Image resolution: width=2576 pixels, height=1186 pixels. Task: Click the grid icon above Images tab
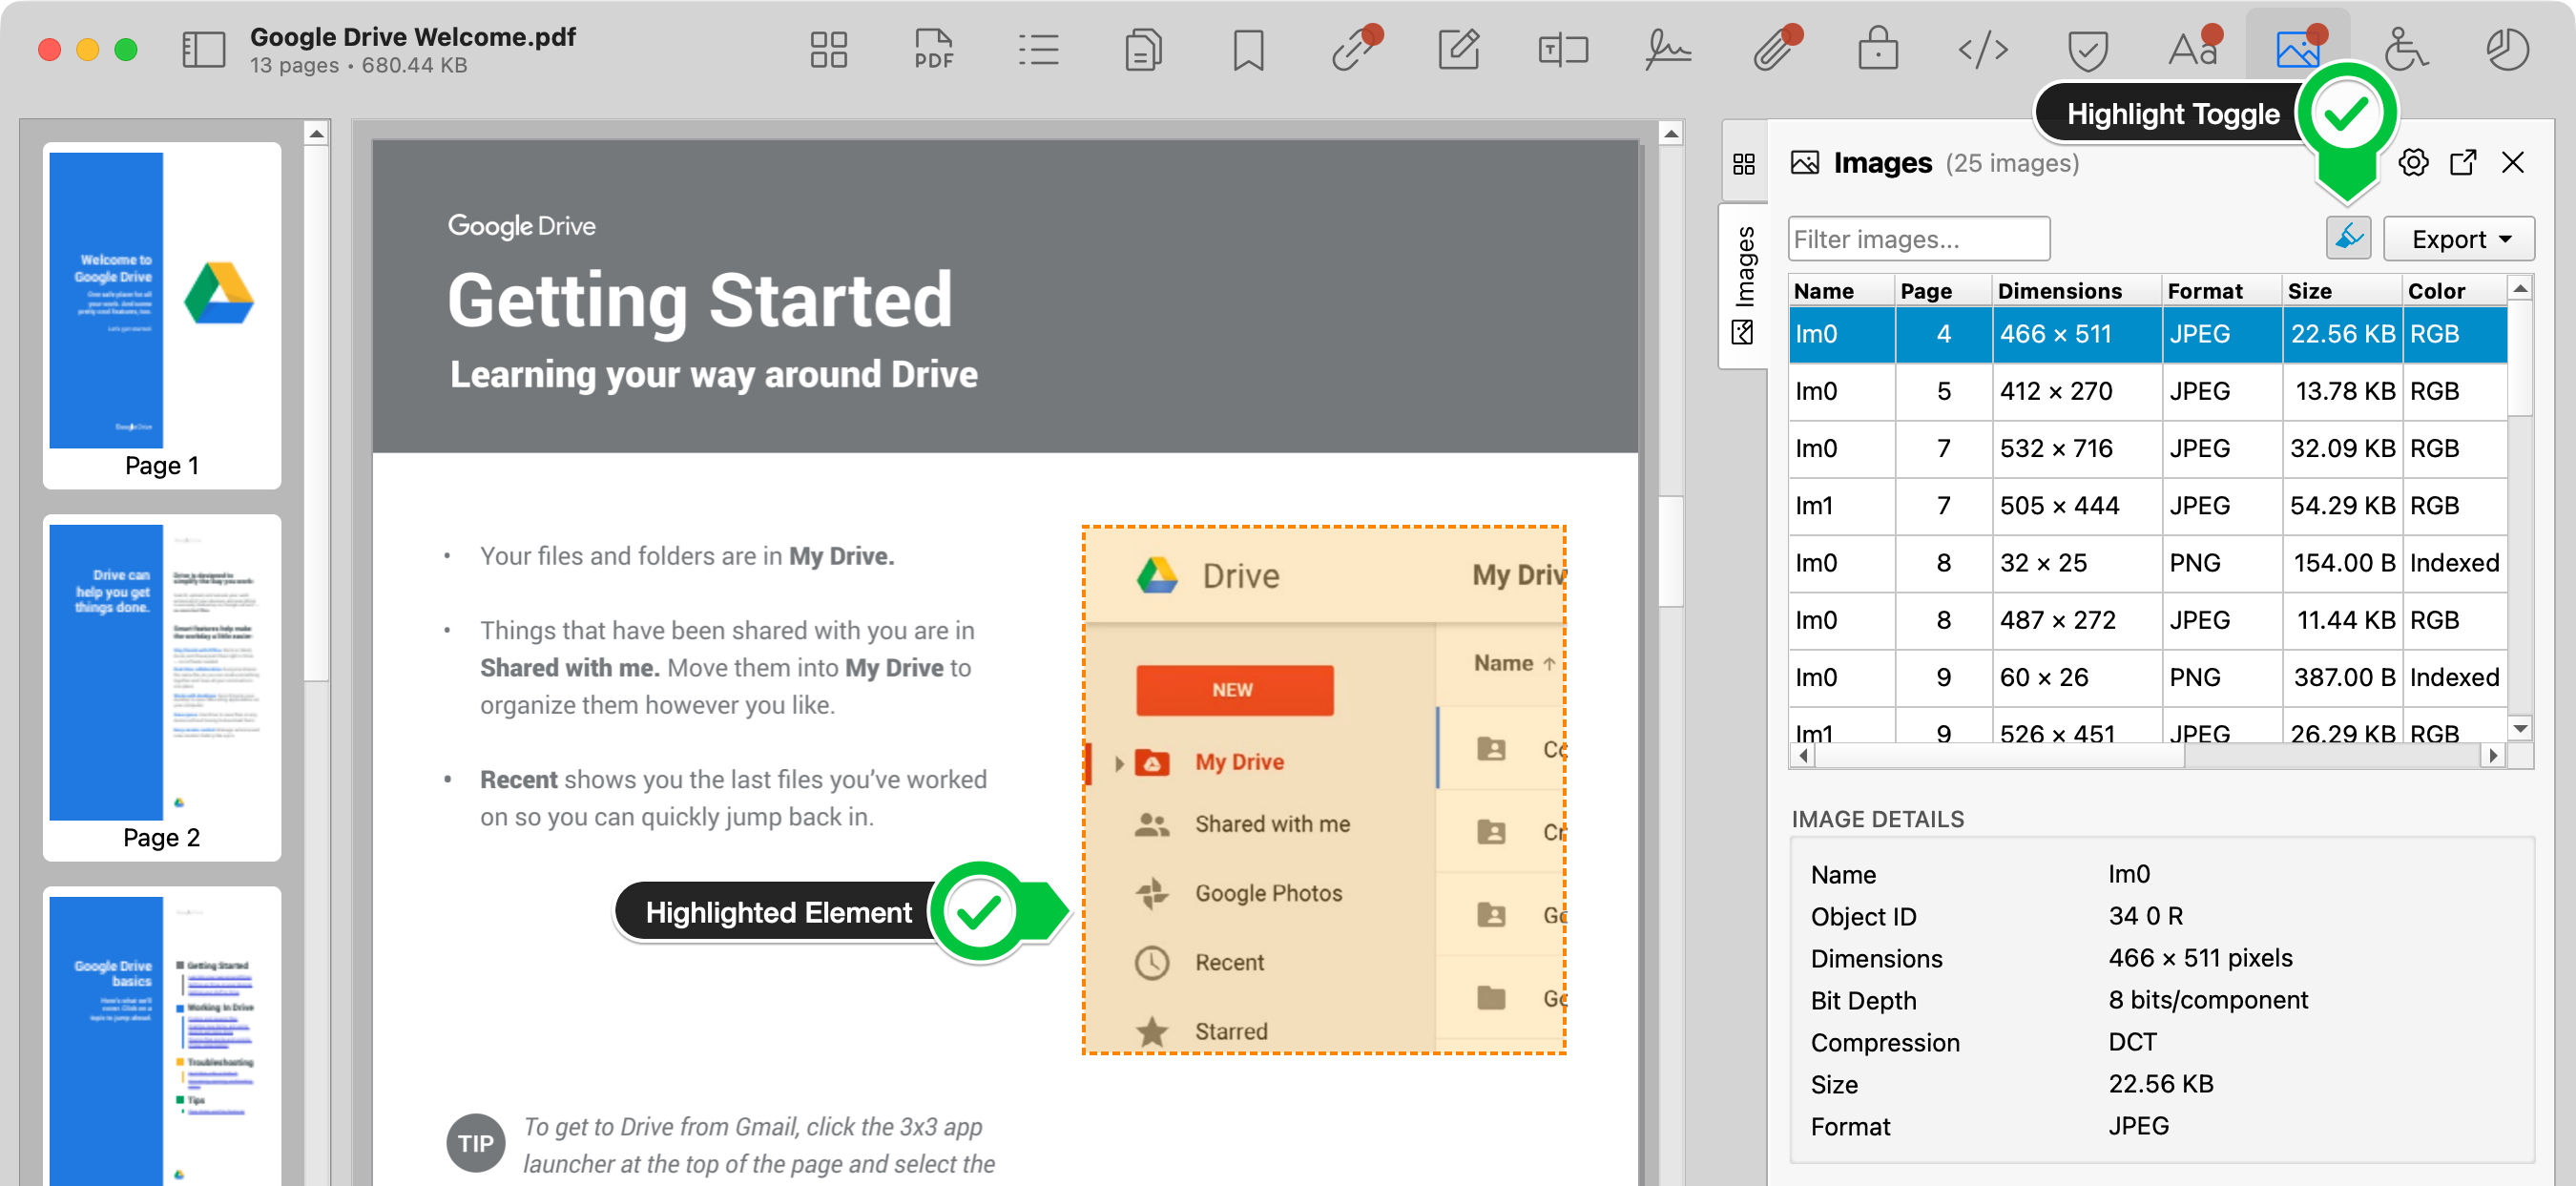pyautogui.click(x=1743, y=163)
